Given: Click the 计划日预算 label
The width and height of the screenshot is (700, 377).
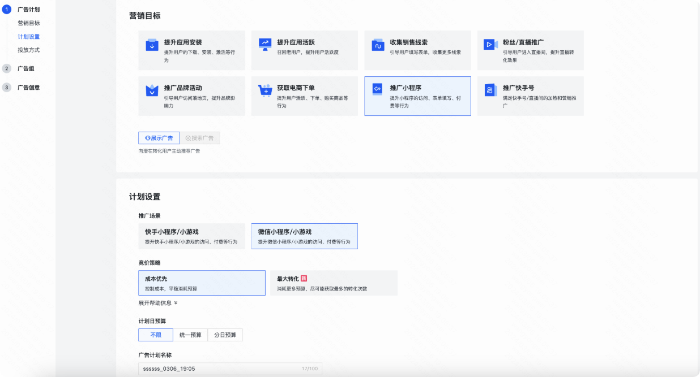Looking at the screenshot, I should pos(152,321).
